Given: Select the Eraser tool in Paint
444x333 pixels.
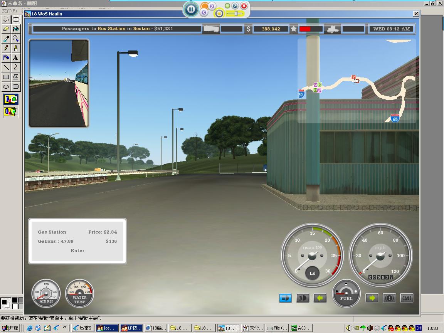Looking at the screenshot, I should click(6, 29).
